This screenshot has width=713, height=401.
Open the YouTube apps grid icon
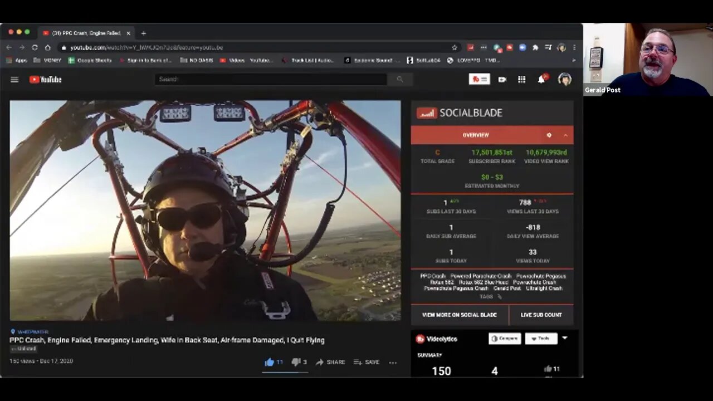pos(521,80)
